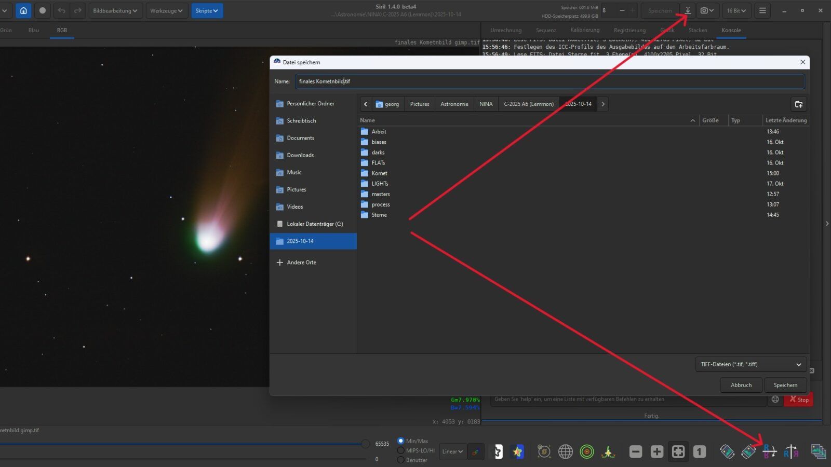Click the astrometry globe icon

566,451
